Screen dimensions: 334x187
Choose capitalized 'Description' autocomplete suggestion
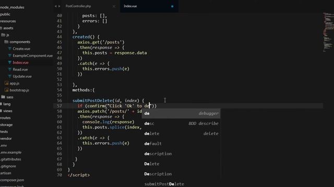click(x=181, y=174)
